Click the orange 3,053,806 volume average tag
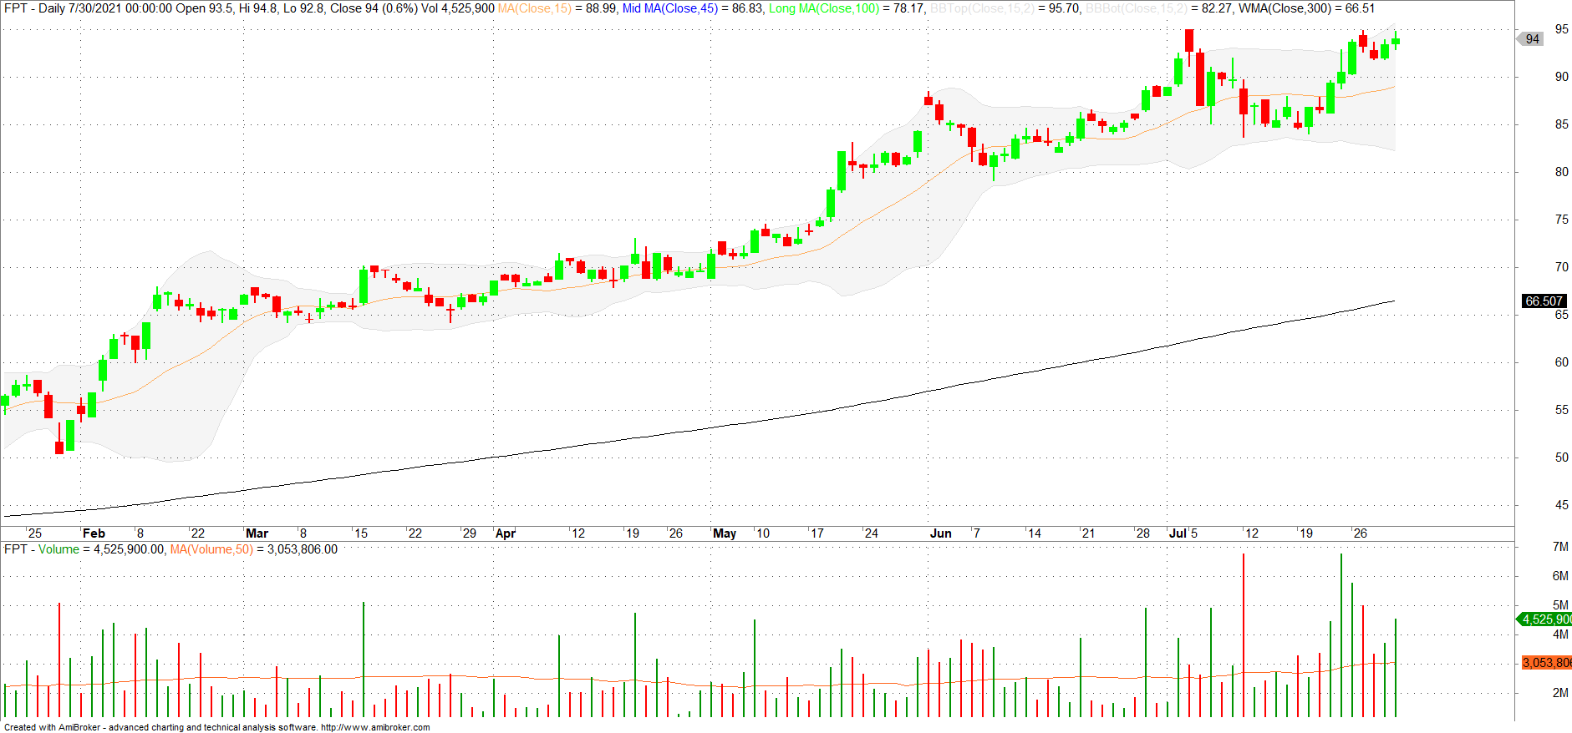 1545,663
